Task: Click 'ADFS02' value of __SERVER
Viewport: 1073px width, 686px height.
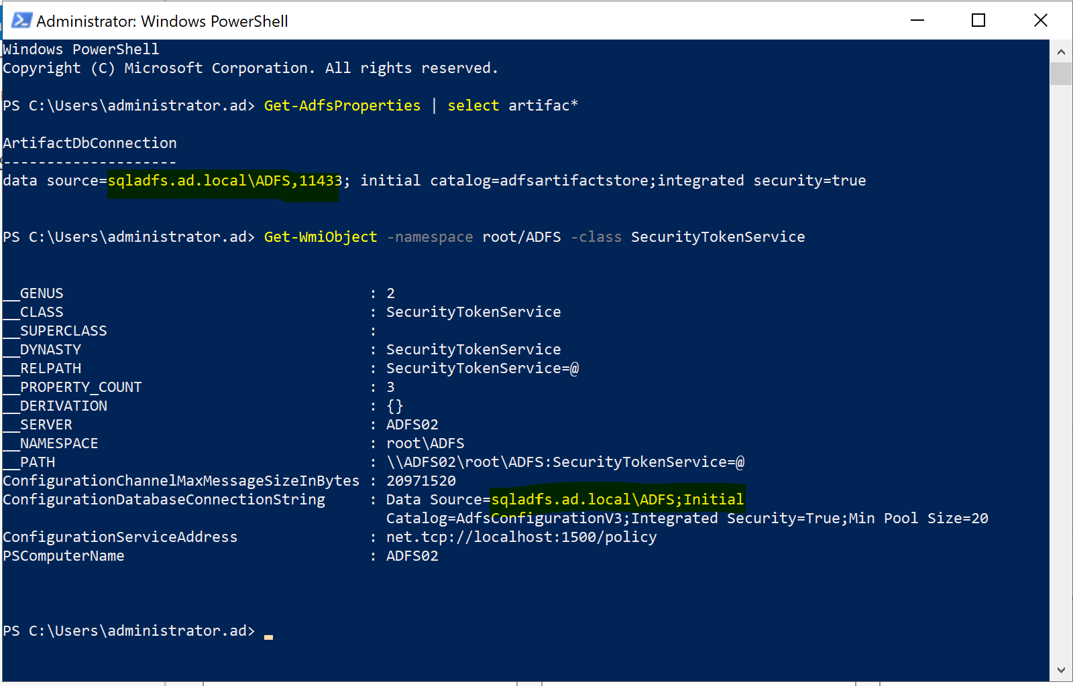Action: [412, 425]
